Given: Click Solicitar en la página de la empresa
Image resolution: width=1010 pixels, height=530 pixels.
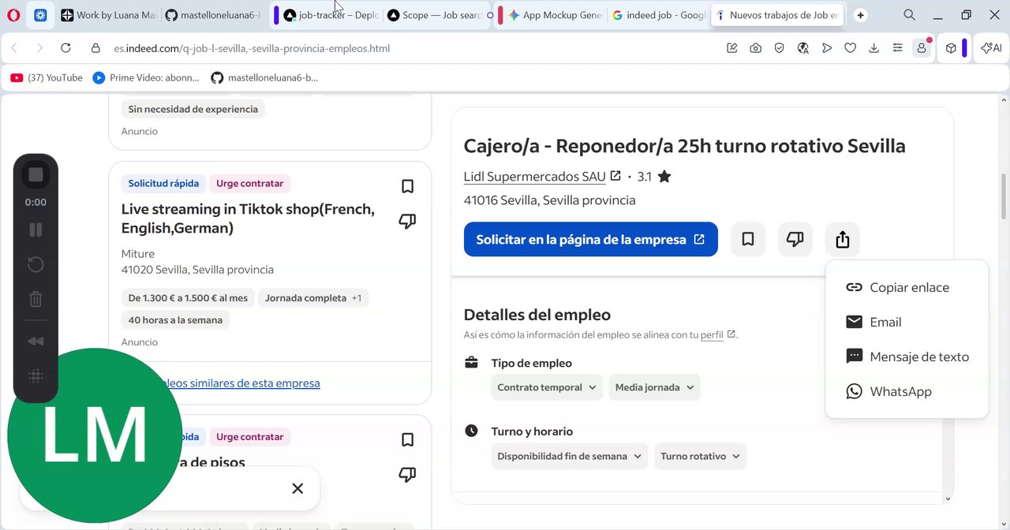Looking at the screenshot, I should point(591,239).
